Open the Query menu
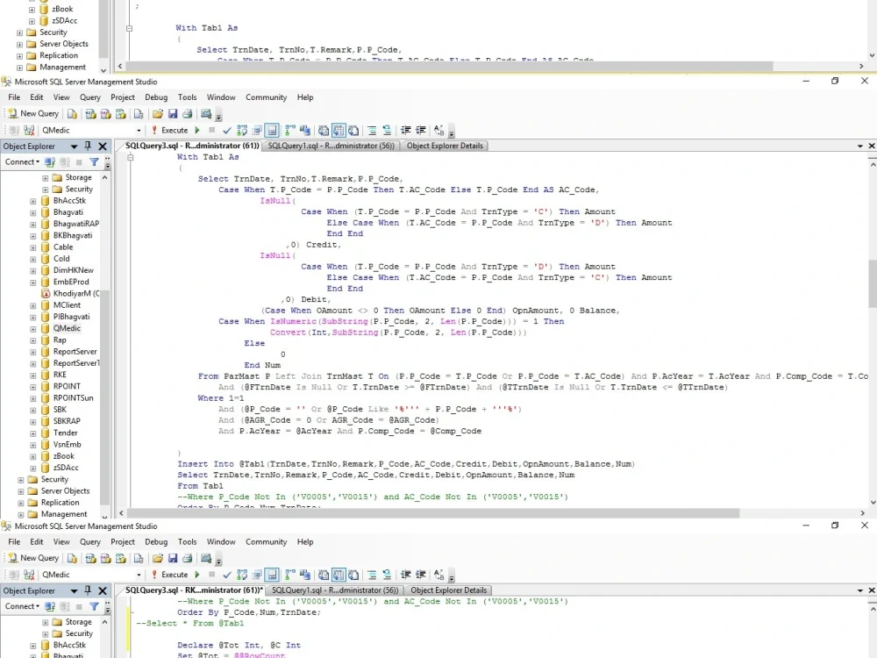The image size is (877, 658). pos(90,97)
